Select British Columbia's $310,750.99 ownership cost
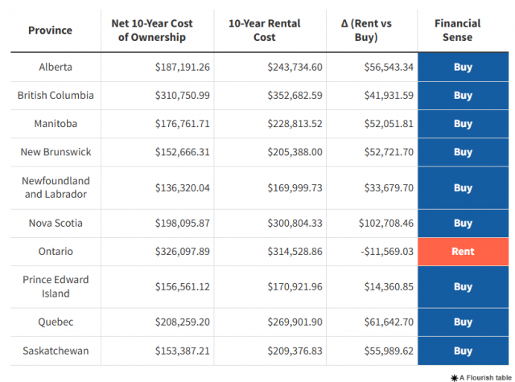 tap(183, 96)
